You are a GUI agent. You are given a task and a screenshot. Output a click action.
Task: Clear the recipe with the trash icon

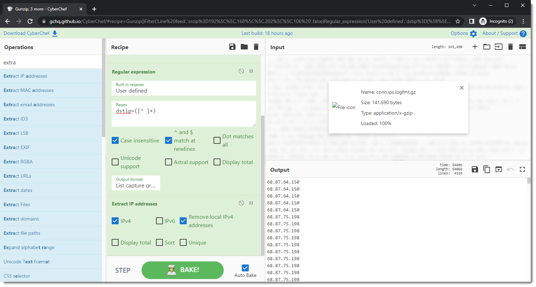click(x=256, y=47)
